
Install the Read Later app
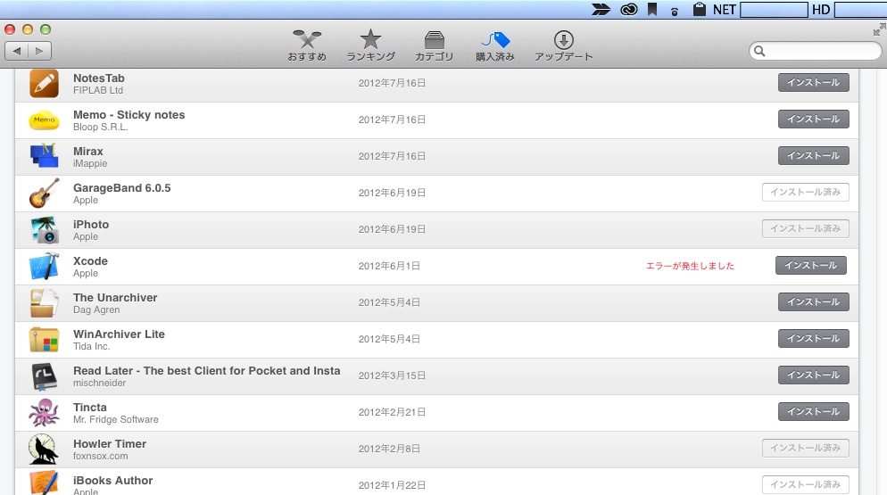coord(814,375)
